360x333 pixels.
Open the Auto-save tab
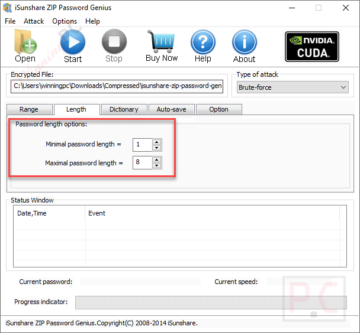pyautogui.click(x=172, y=109)
